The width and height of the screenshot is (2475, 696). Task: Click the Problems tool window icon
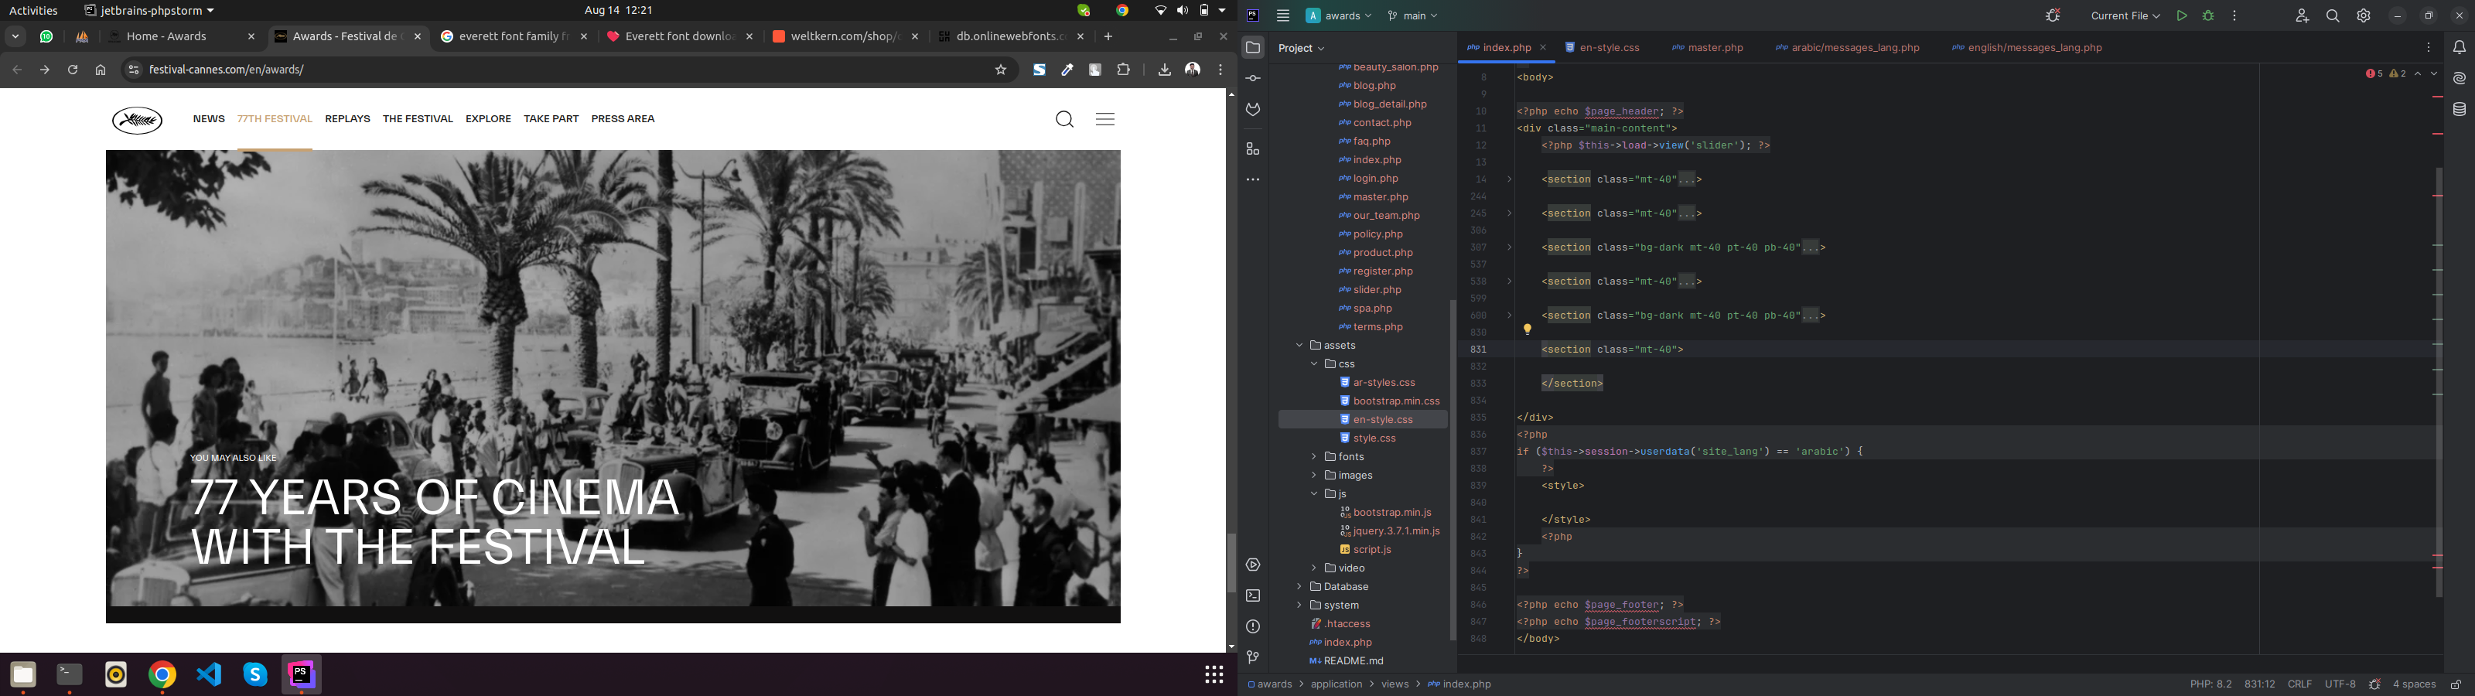coord(1253,626)
